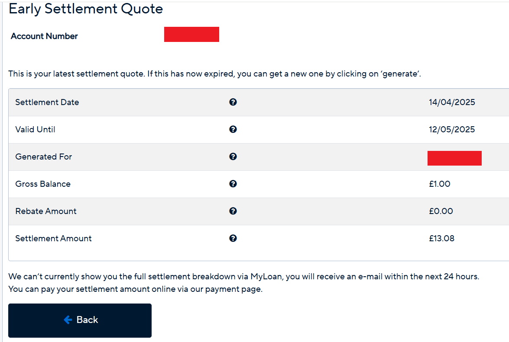
Task: Click the £0.00 rebate amount value
Action: click(441, 211)
